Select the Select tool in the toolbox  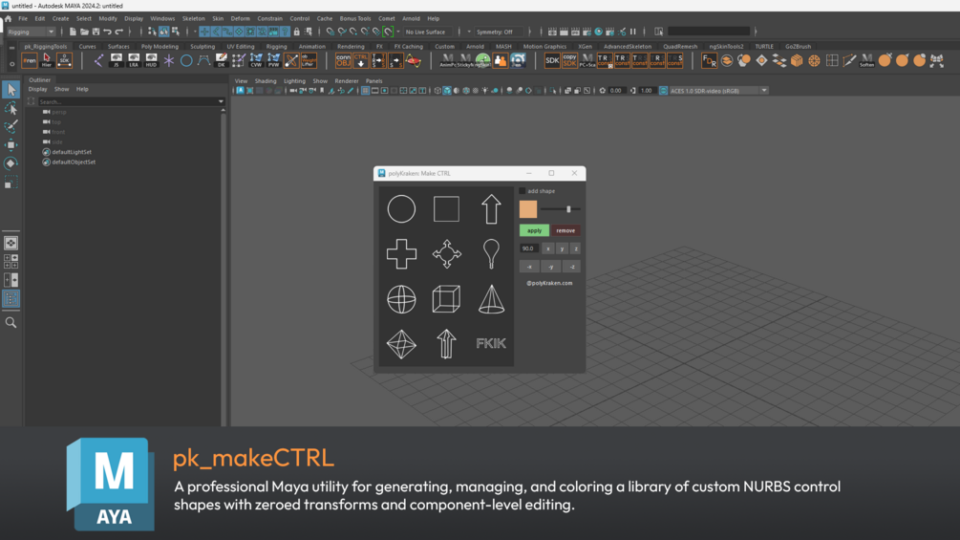coord(11,90)
